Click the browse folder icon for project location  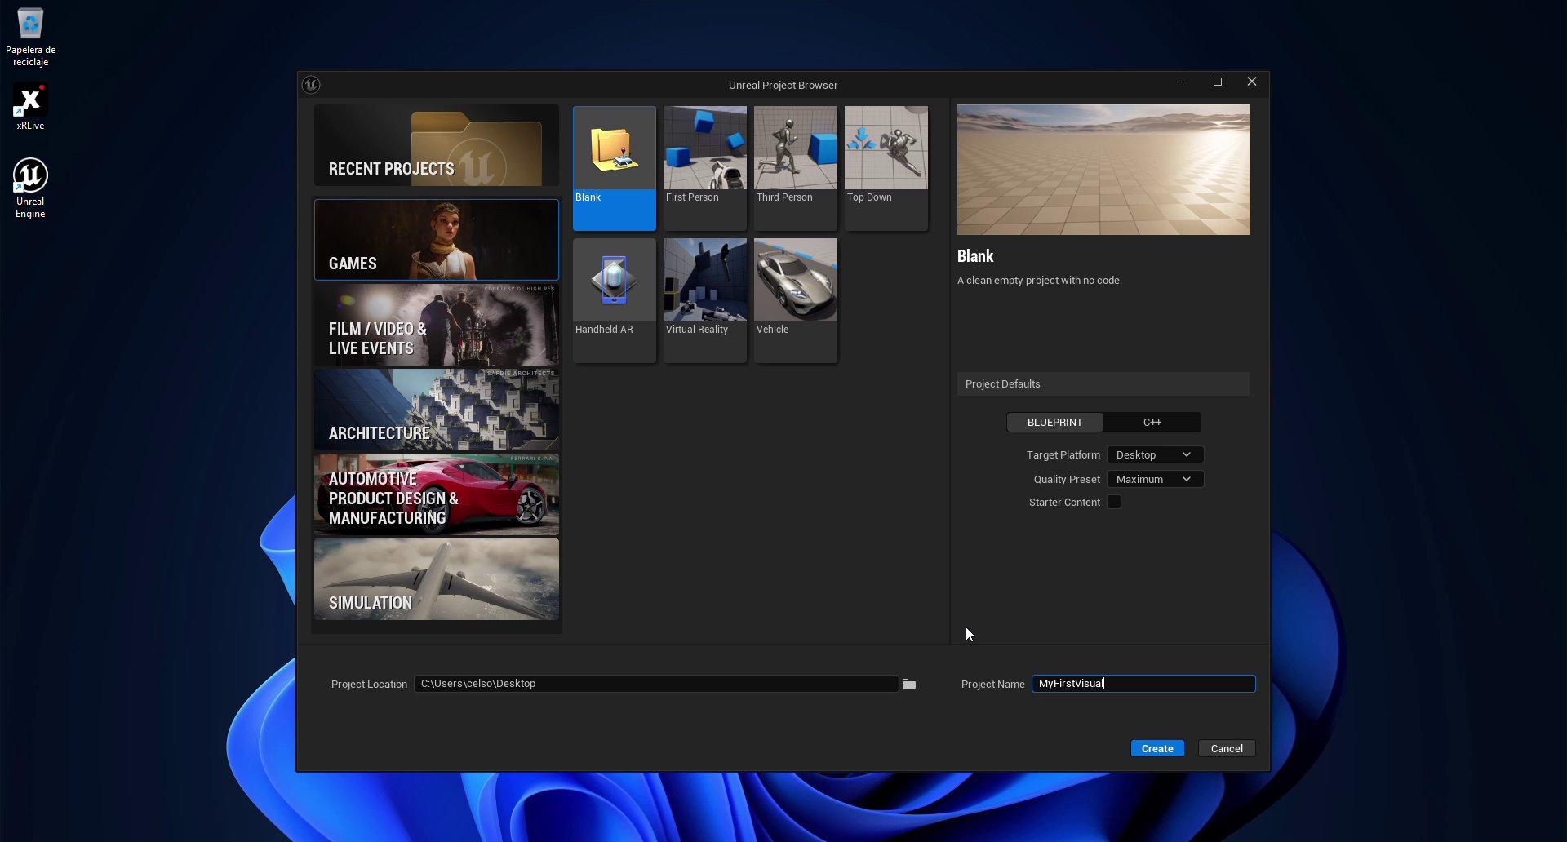click(909, 684)
